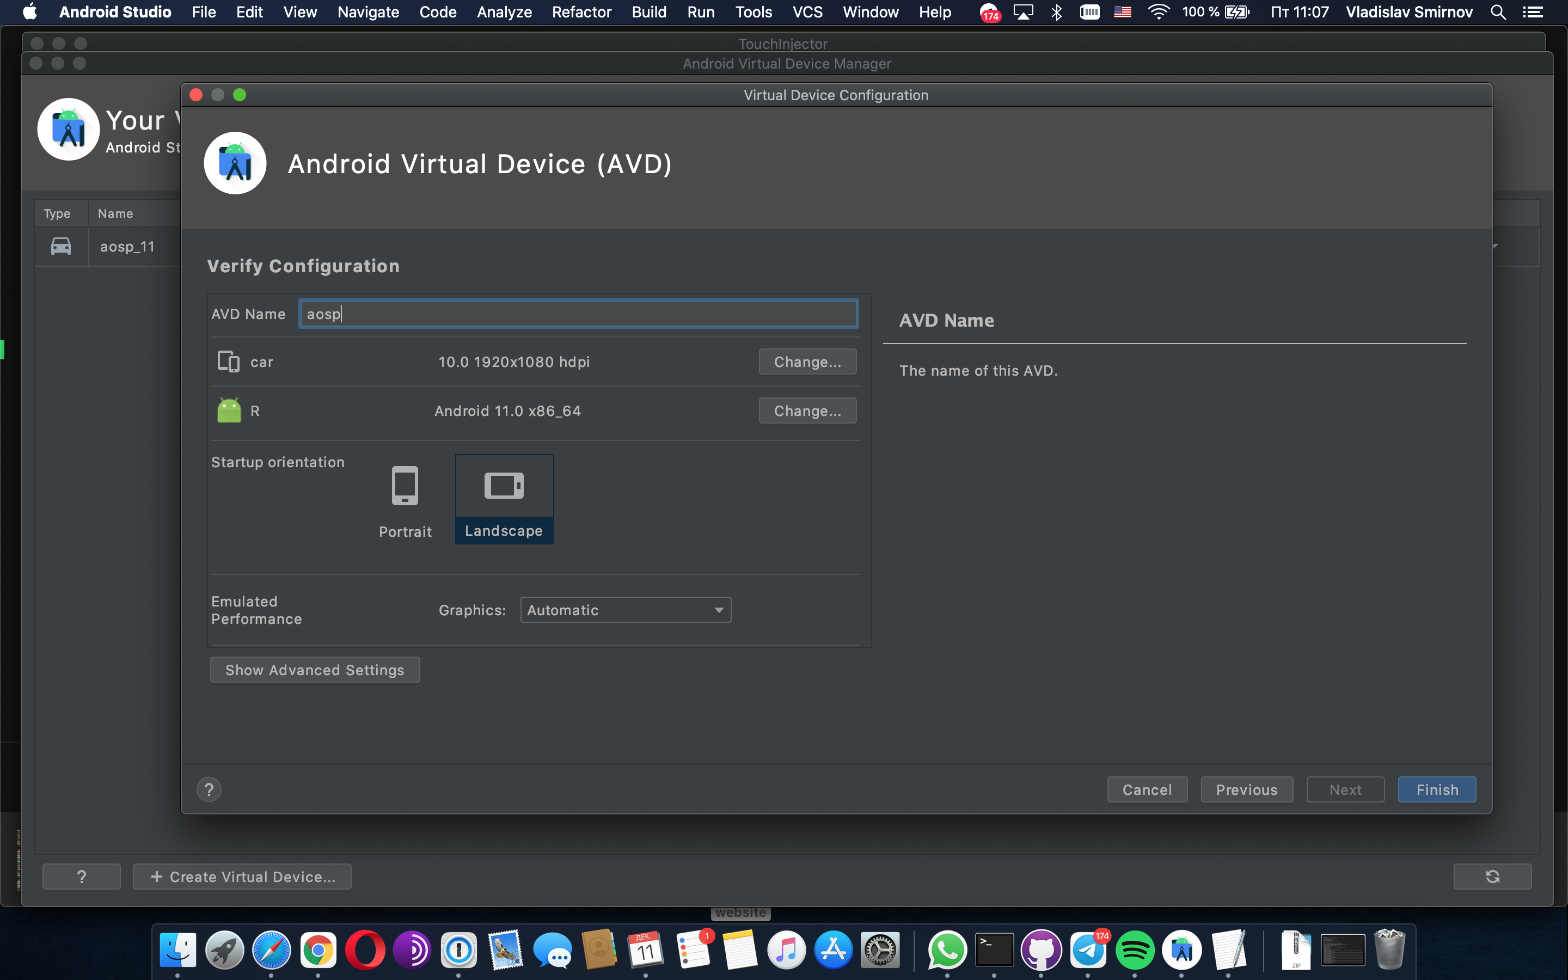Click Show Advanced Settings button
The height and width of the screenshot is (980, 1568).
pos(315,670)
